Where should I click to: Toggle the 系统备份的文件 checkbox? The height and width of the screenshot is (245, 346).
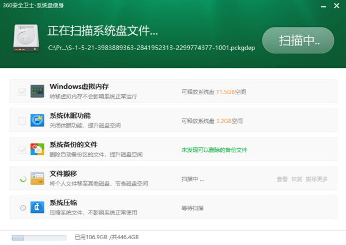[x=22, y=150]
